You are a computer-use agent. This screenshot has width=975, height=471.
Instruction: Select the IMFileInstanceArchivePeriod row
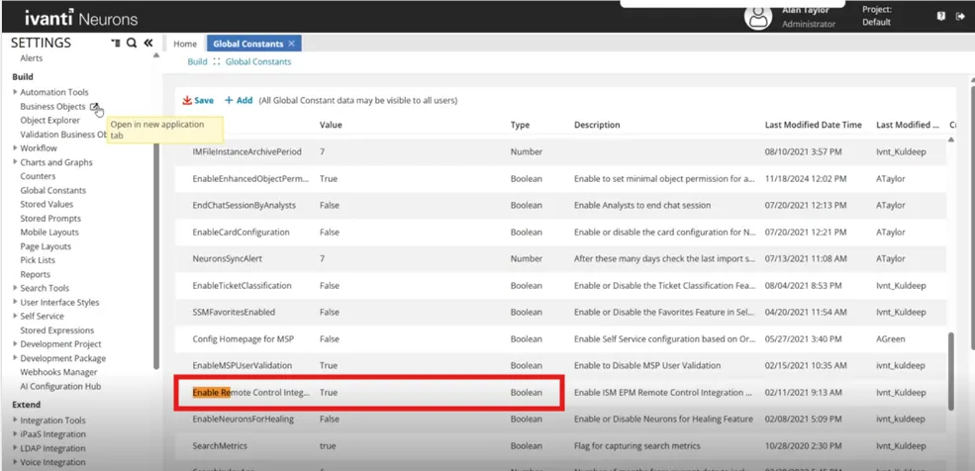click(x=560, y=151)
